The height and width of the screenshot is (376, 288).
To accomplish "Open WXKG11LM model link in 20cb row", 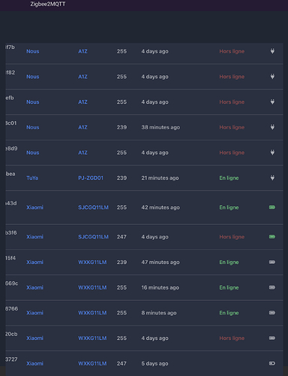I will click(x=92, y=338).
